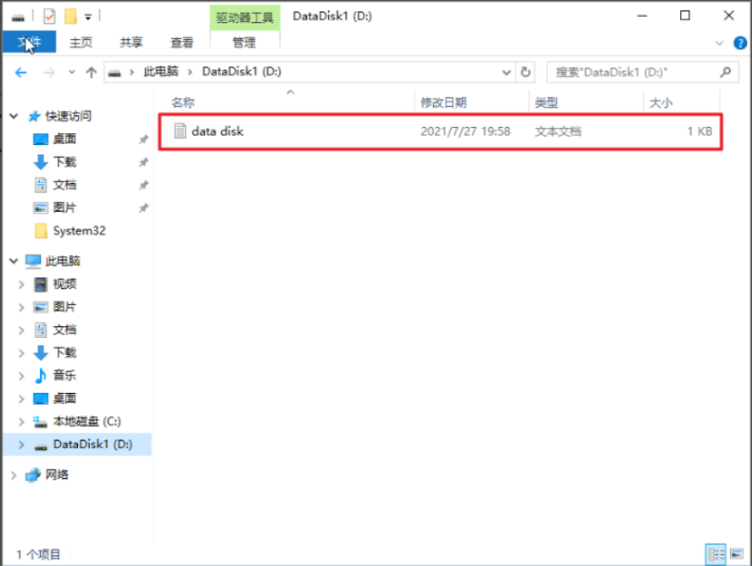Image resolution: width=752 pixels, height=566 pixels.
Task: Open the 共享 ribbon tab
Action: coord(131,42)
